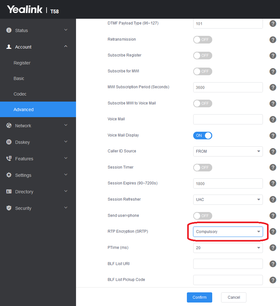Open the Codec page in sidebar
Viewport: 280px width, 306px height.
pos(20,94)
